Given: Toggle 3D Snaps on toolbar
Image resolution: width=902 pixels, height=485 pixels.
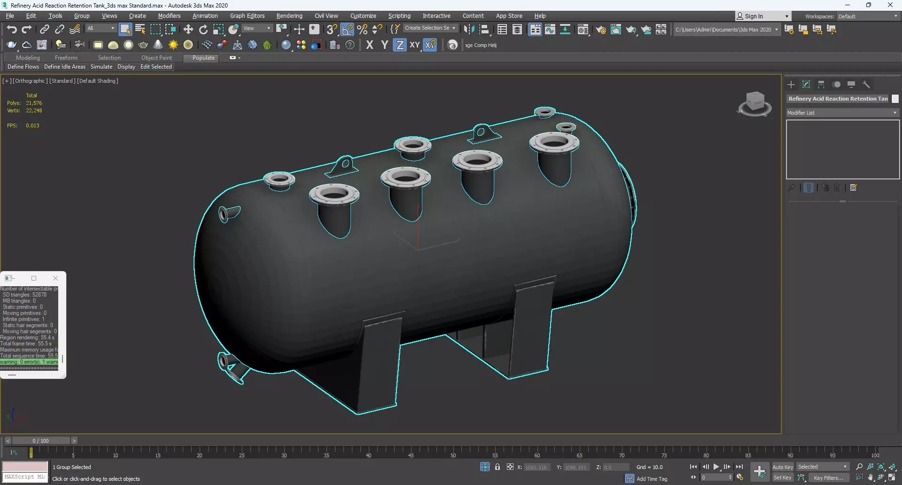Looking at the screenshot, I should tap(332, 30).
